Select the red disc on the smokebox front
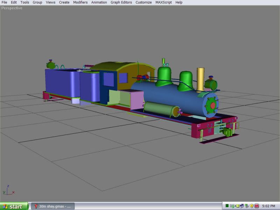Screen dimensions: 280x210 [213, 106]
